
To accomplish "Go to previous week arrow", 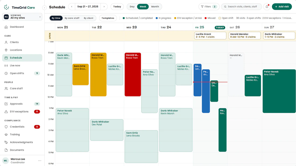I will [x=72, y=7].
